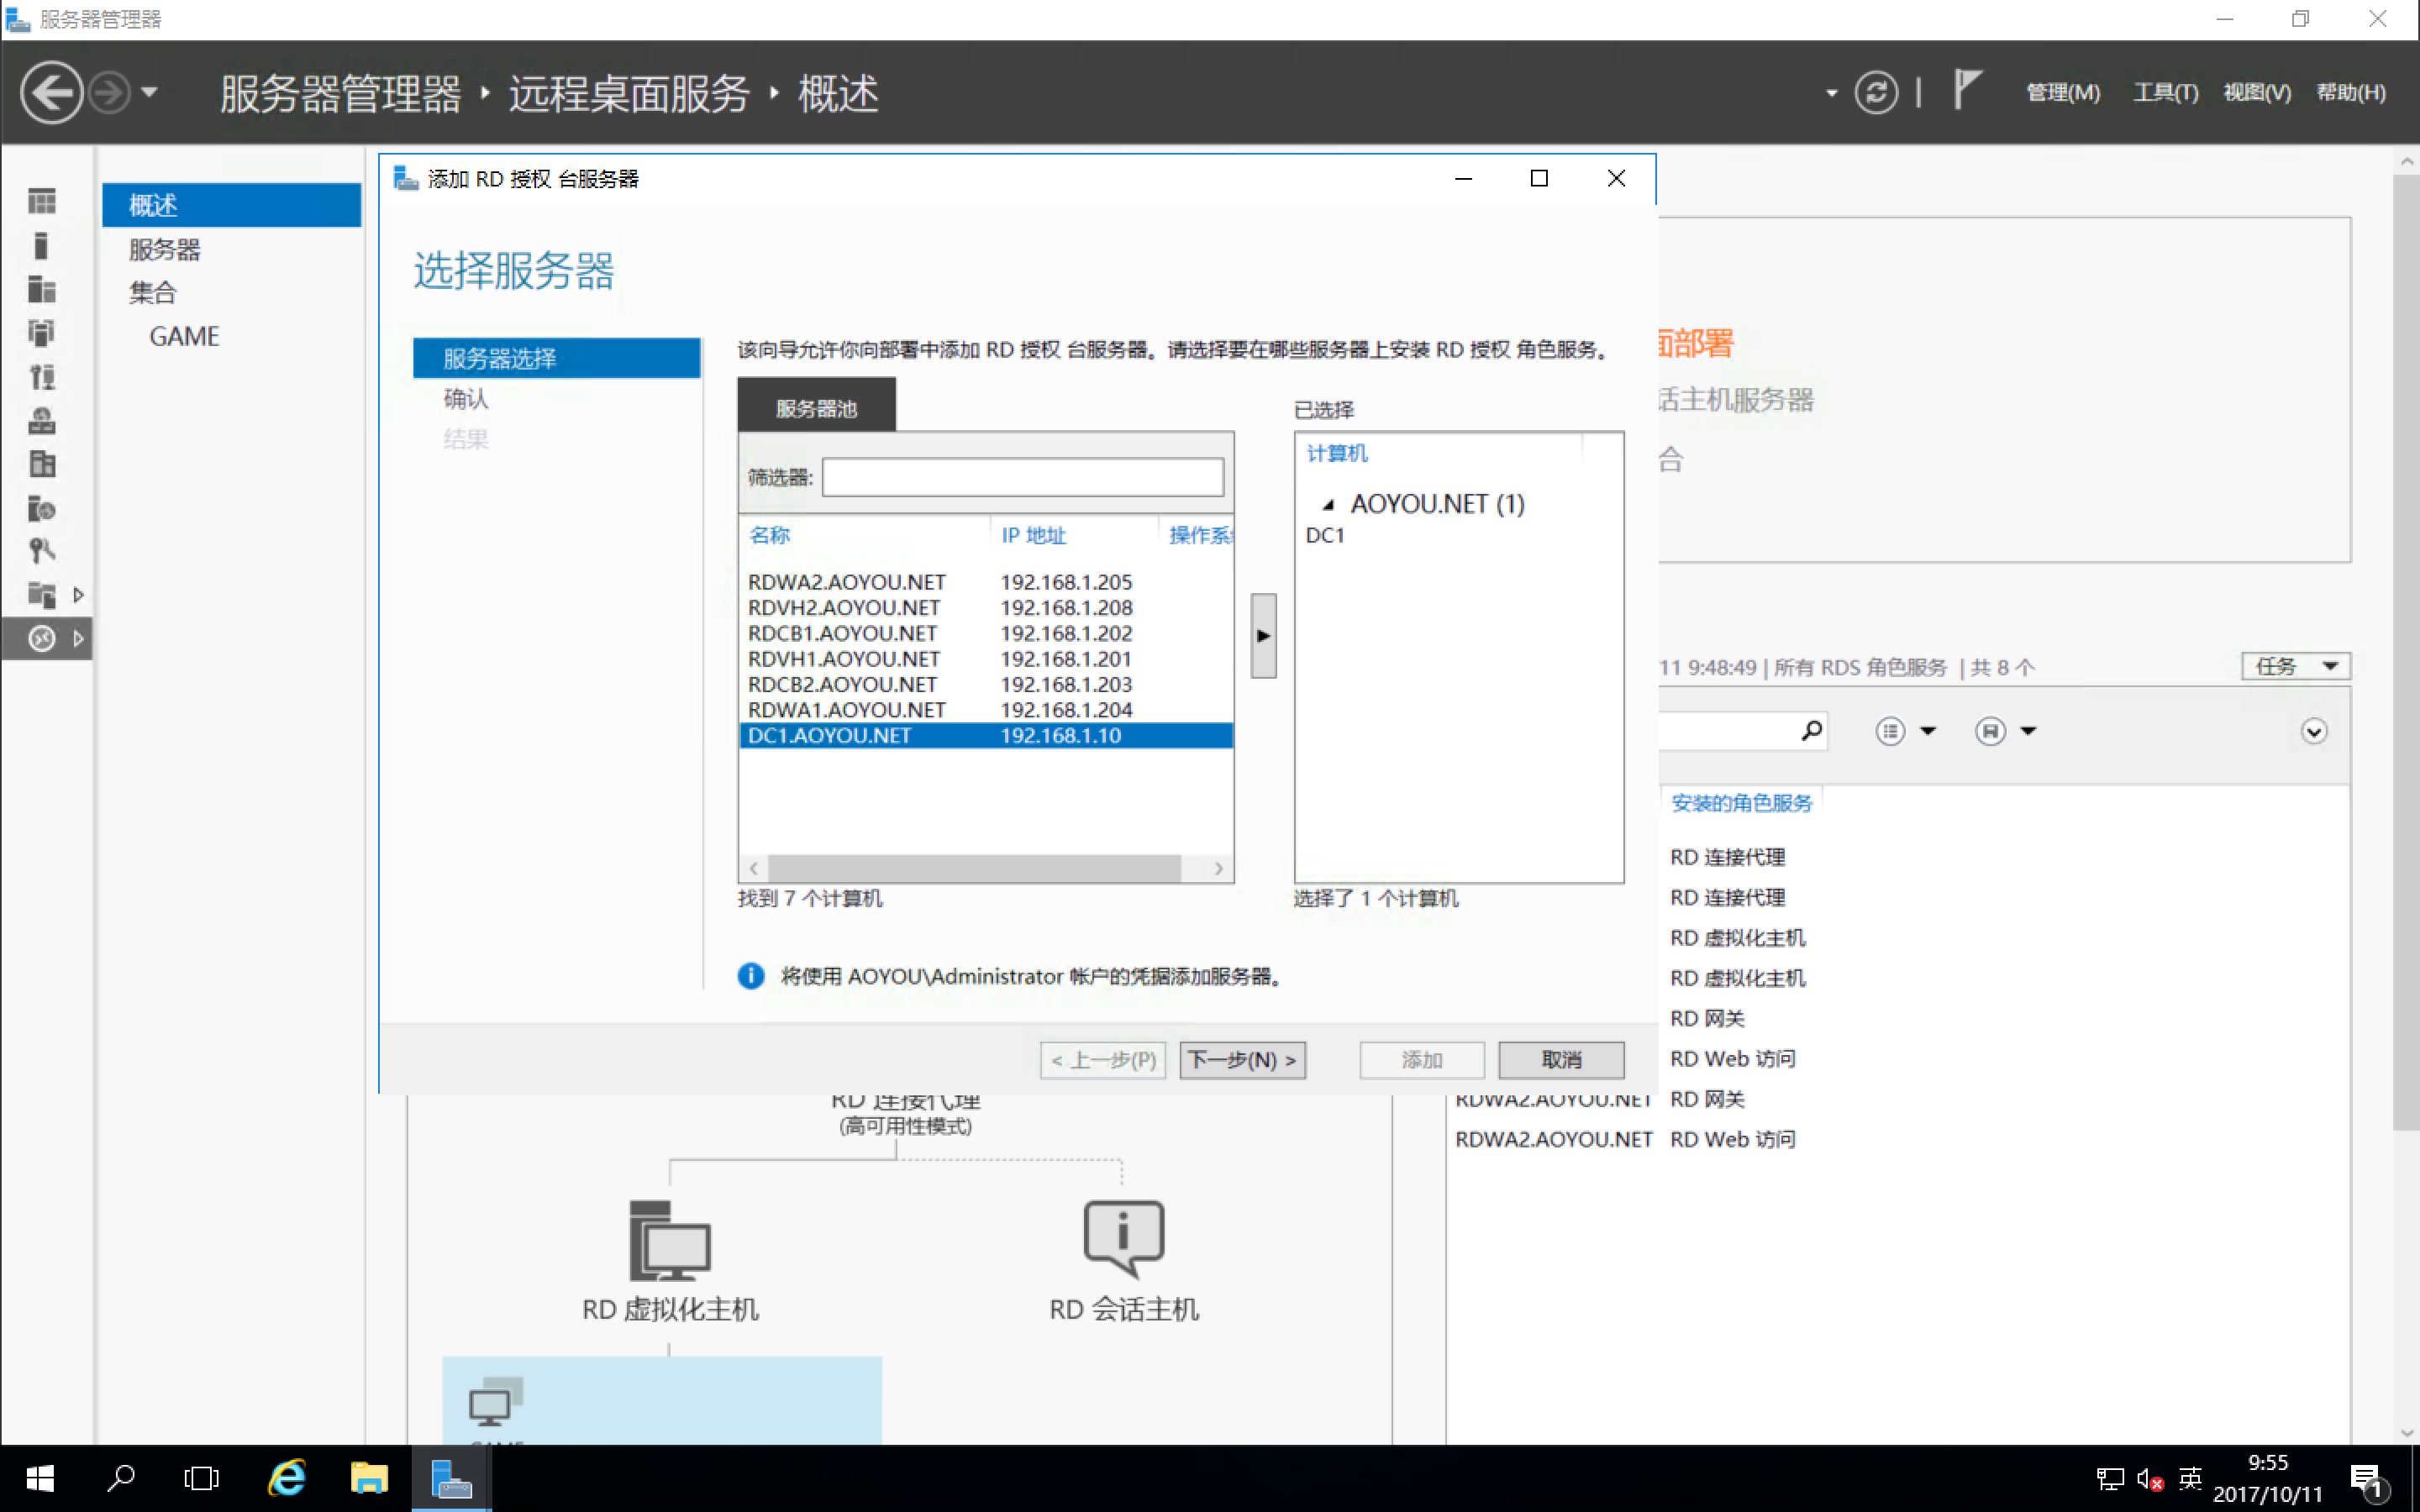Click 确认 wizard step
2420x1512 pixels.
[x=466, y=398]
